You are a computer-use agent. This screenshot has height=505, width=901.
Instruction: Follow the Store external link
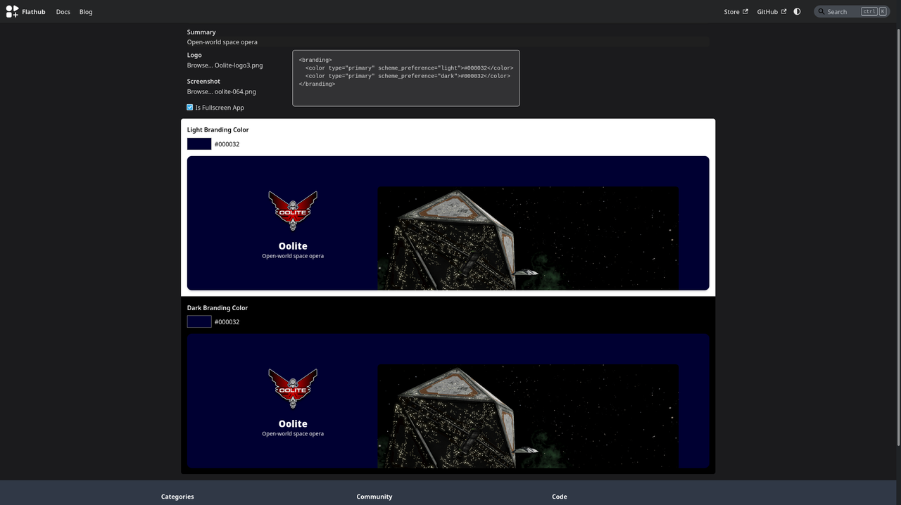point(736,12)
